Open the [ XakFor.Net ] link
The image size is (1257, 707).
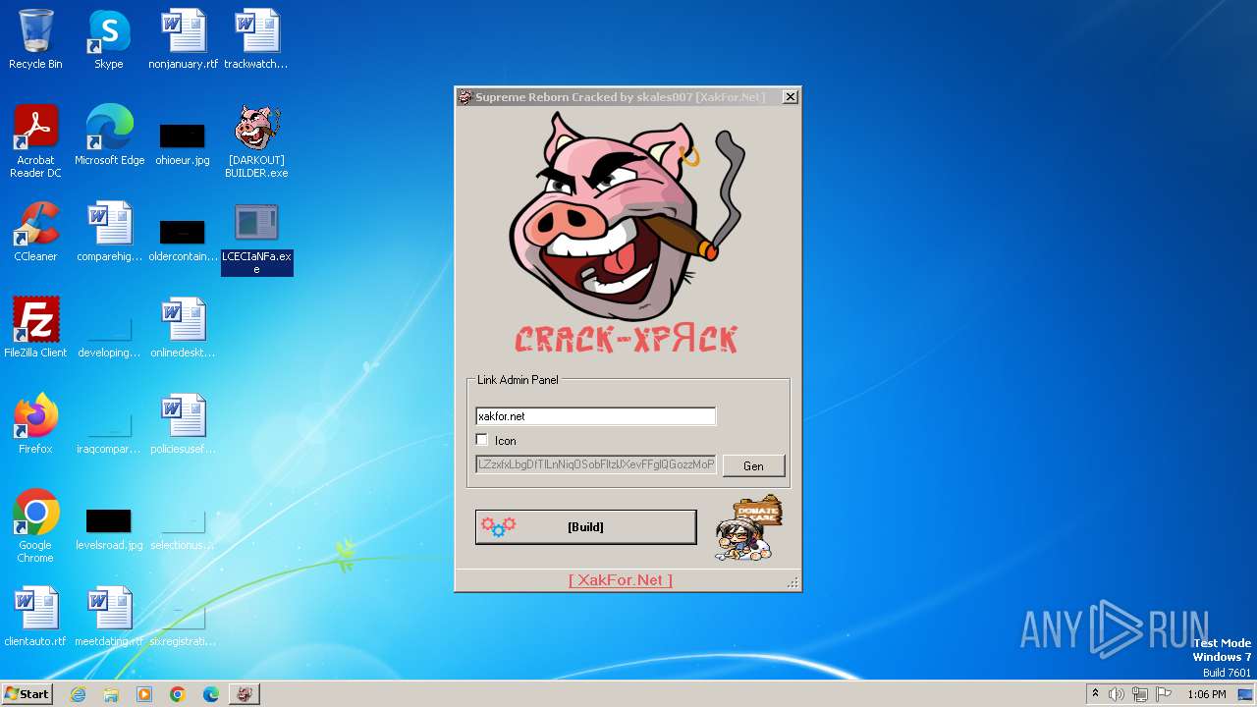click(621, 580)
